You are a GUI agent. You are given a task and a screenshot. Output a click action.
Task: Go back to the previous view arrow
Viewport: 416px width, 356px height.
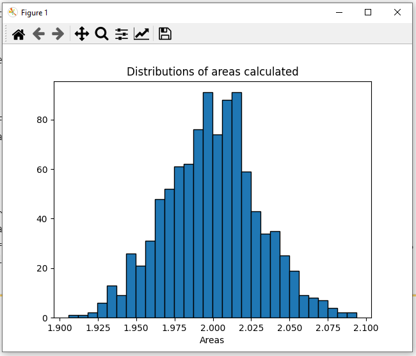pyautogui.click(x=38, y=34)
